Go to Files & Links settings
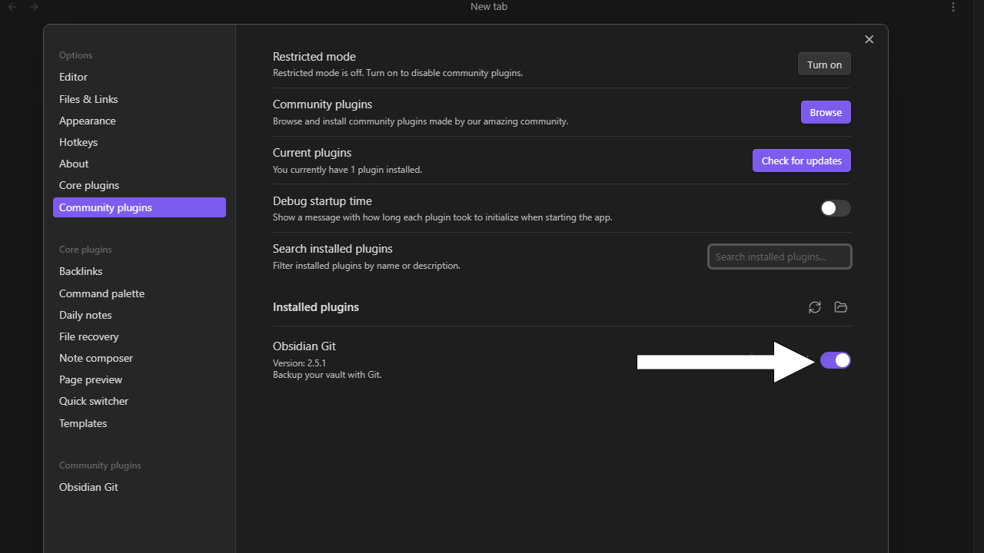The width and height of the screenshot is (984, 553). pos(88,99)
